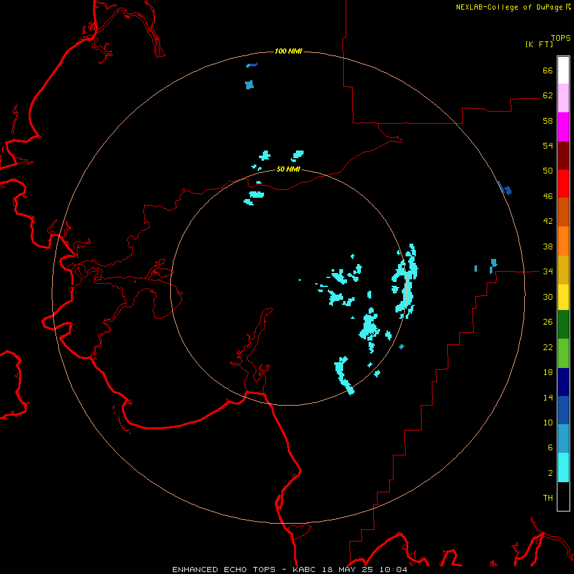The image size is (574, 574).
Task: Click the 34 legend label
Action: pyautogui.click(x=548, y=272)
